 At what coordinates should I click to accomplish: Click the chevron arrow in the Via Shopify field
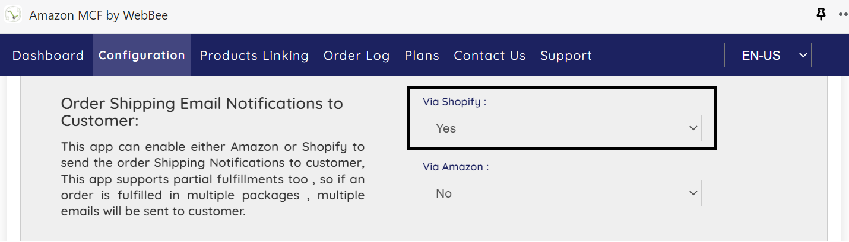pyautogui.click(x=692, y=128)
